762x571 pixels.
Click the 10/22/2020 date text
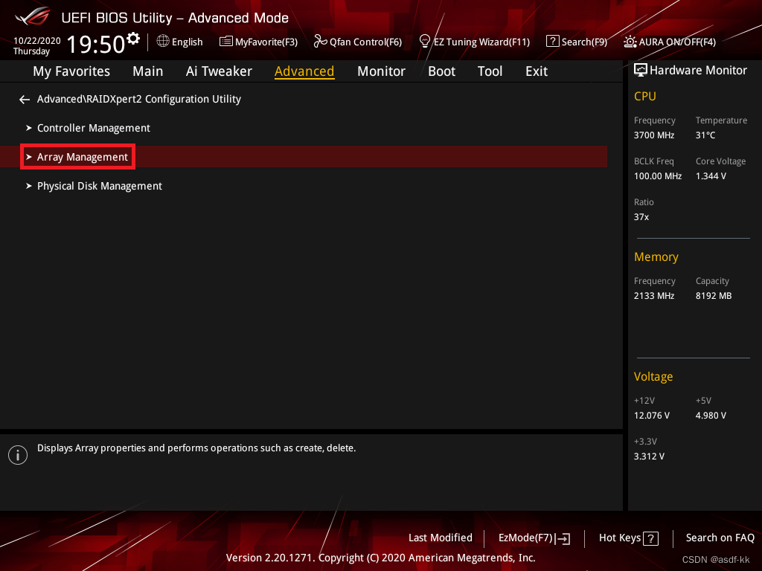(x=37, y=41)
